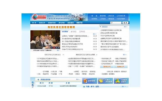
Task: Click the round icon beside 沟通 参与 监督
Action: pyautogui.click(x=84, y=87)
